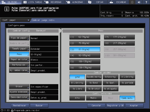This screenshot has width=150, height=112.
Task: Open the ESCANEAR tab
Action: [x=118, y=2]
